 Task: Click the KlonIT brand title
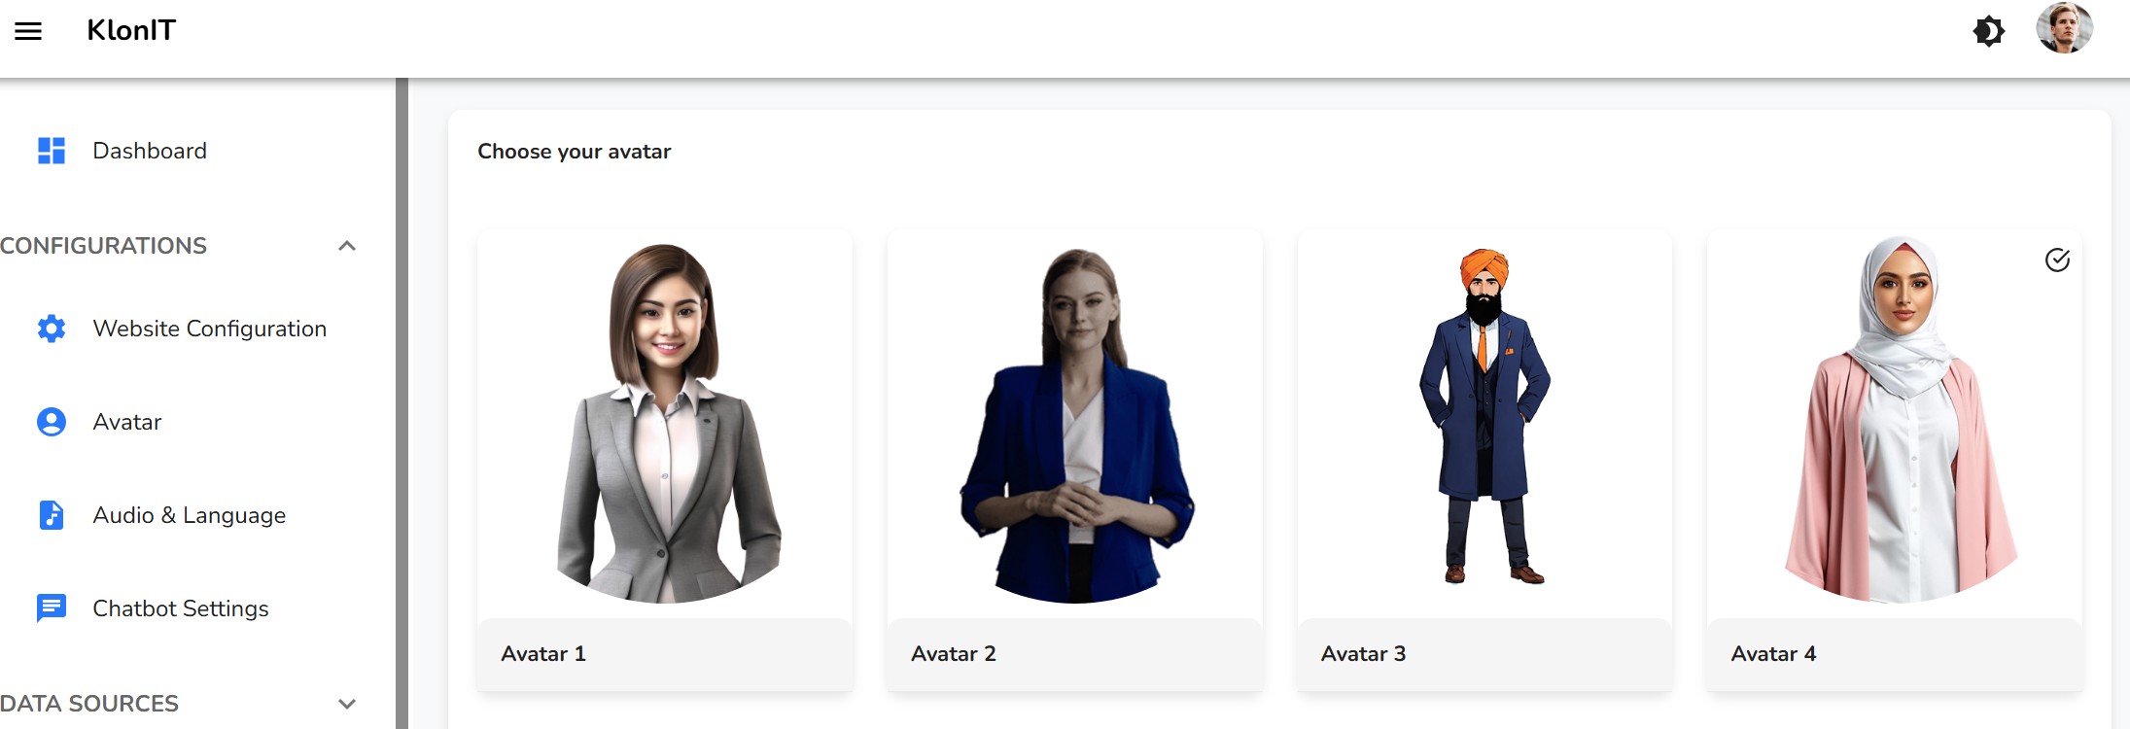coord(131,30)
